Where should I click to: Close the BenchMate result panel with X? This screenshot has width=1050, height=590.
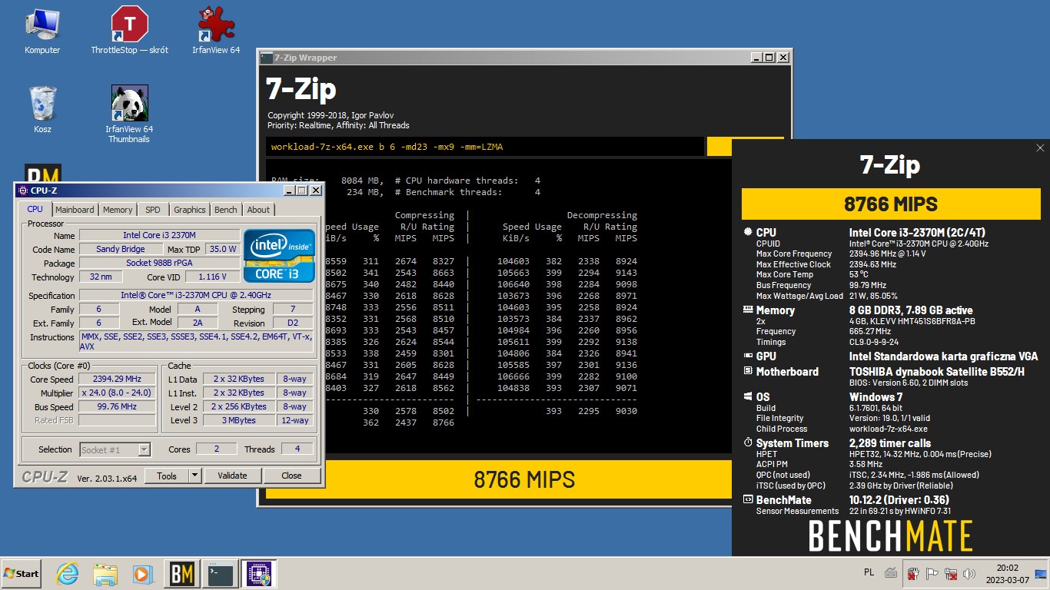tap(1040, 148)
